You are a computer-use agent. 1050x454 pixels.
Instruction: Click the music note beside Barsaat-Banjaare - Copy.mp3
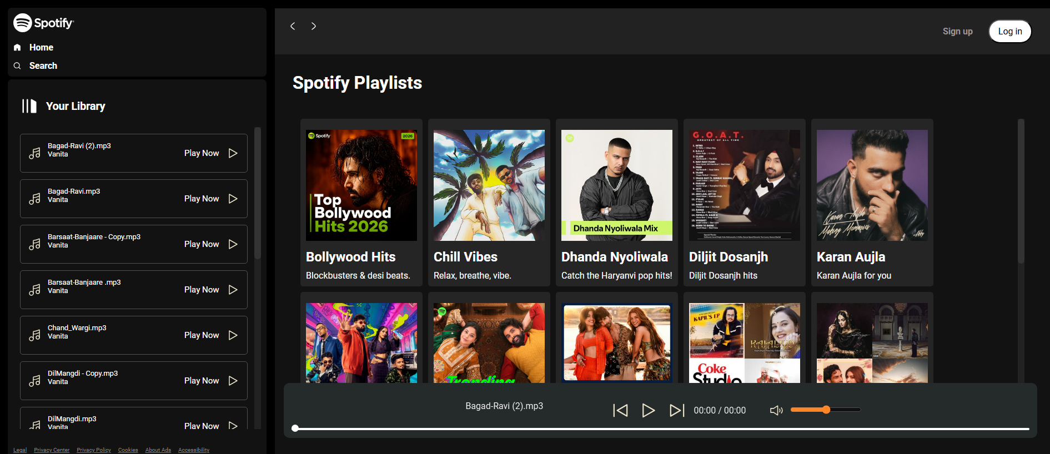(34, 244)
